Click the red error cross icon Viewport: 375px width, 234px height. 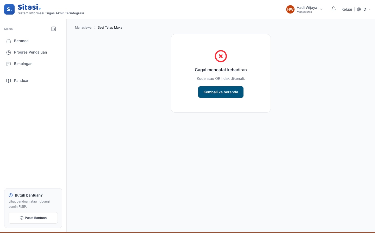coord(221,56)
